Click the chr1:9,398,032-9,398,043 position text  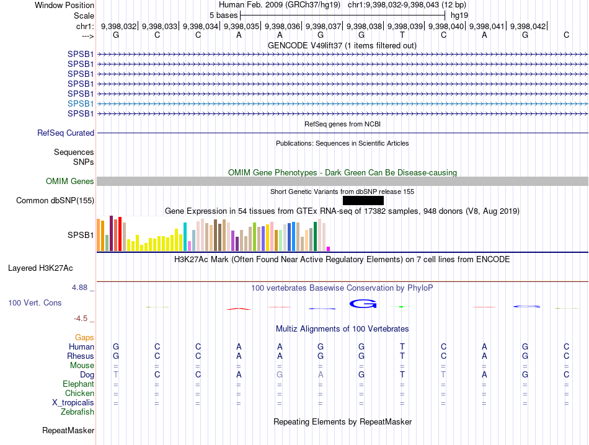407,5
